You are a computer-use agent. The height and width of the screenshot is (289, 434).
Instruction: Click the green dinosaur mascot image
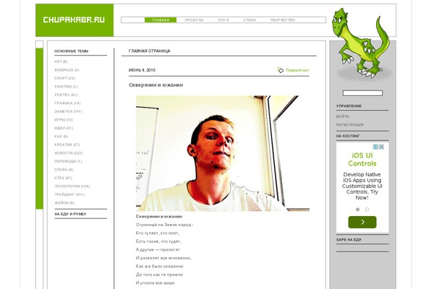361,43
